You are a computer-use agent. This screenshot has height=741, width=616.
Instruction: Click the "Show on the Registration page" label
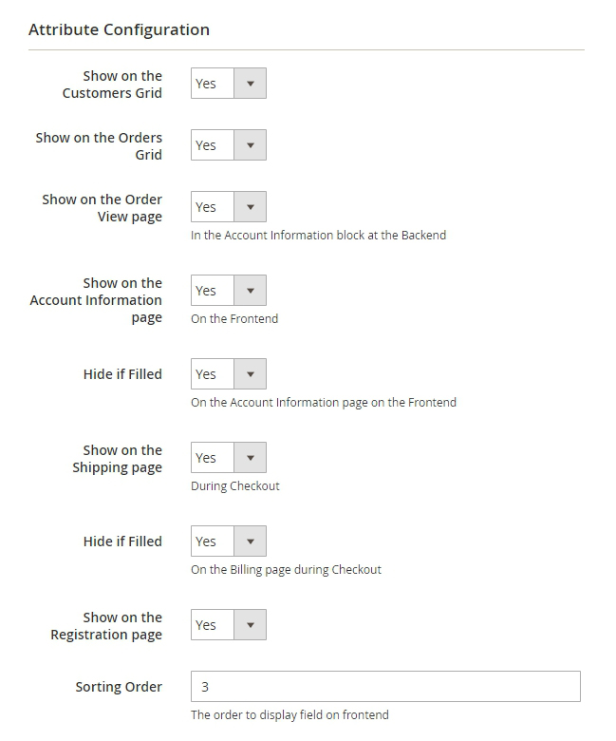click(x=106, y=626)
